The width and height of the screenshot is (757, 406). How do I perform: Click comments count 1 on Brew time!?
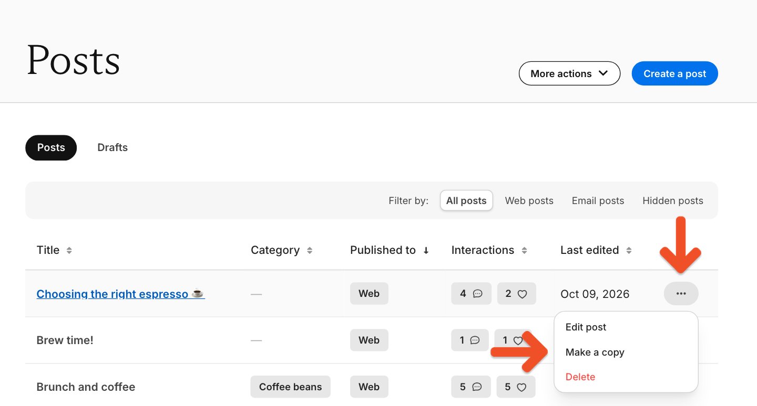tap(470, 340)
